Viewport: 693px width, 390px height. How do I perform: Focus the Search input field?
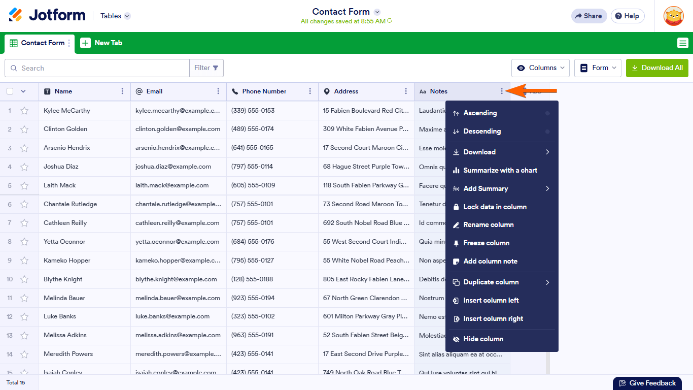(x=97, y=68)
